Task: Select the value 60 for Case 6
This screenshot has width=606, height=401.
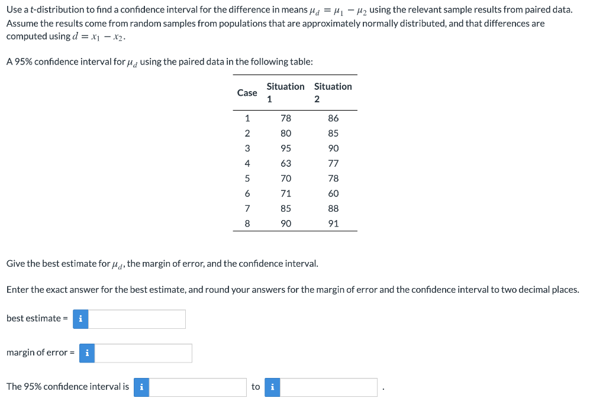Action: coord(333,193)
